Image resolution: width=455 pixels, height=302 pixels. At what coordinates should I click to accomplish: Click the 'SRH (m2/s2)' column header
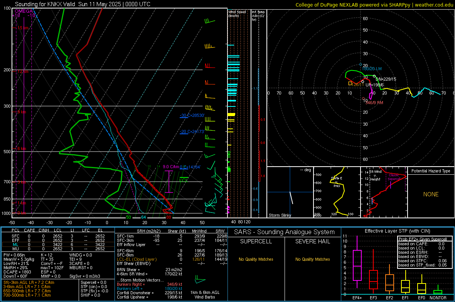click(148, 231)
